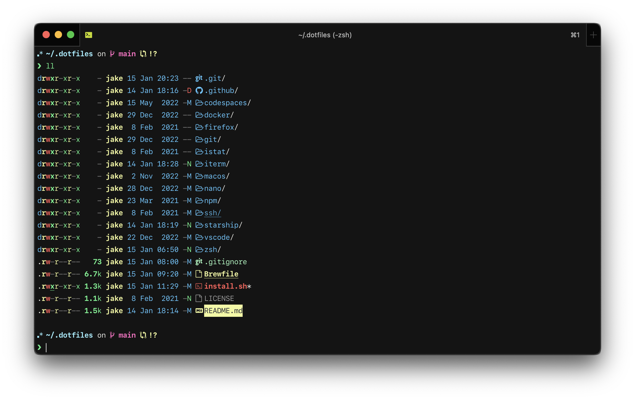Click the terminal tab icon in the tab bar
The height and width of the screenshot is (400, 635).
[89, 35]
